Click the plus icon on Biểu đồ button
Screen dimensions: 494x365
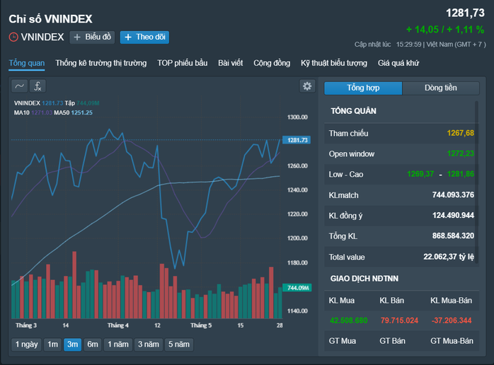click(77, 37)
